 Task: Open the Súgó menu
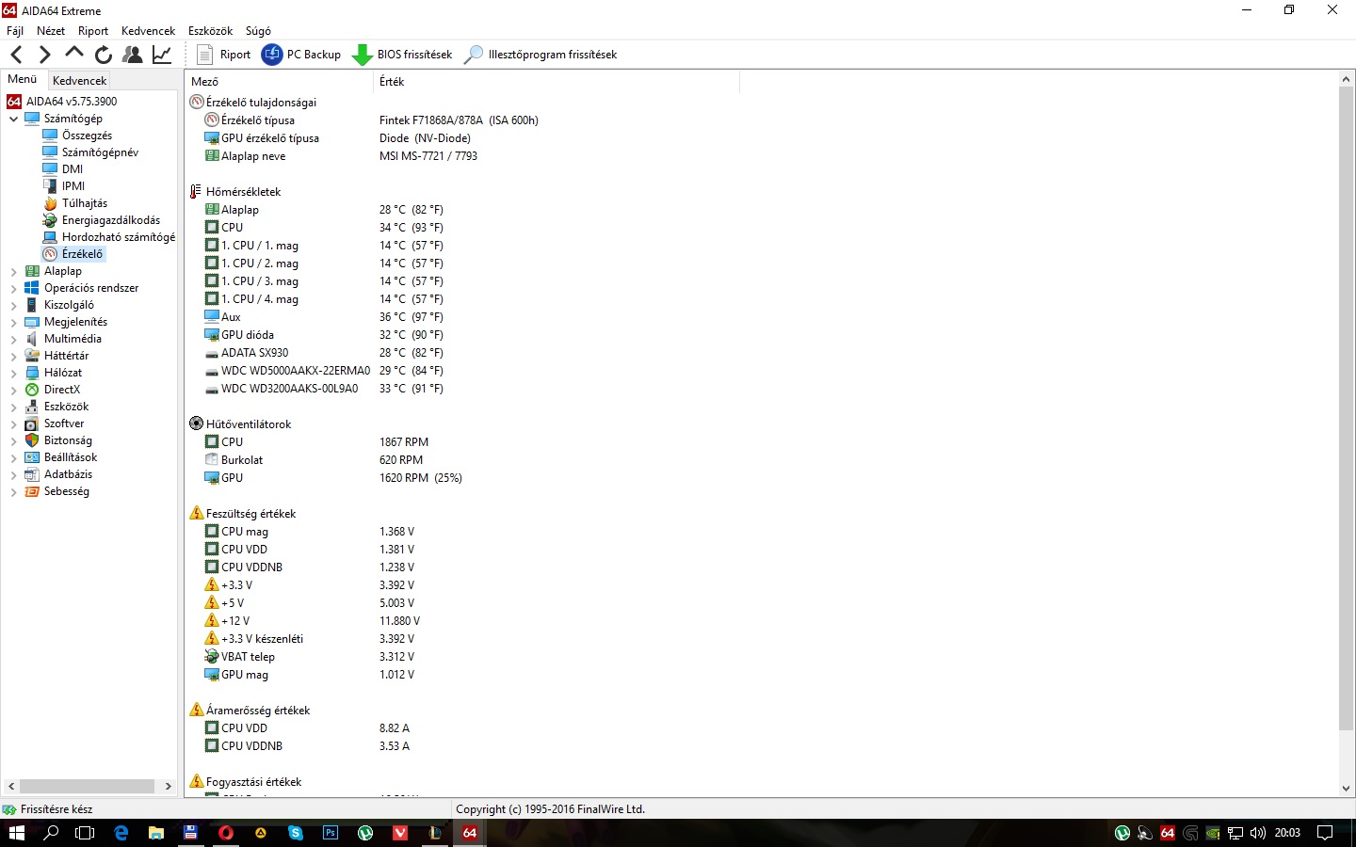258,31
